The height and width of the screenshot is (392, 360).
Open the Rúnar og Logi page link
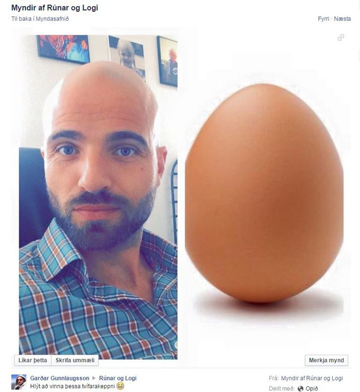118,378
